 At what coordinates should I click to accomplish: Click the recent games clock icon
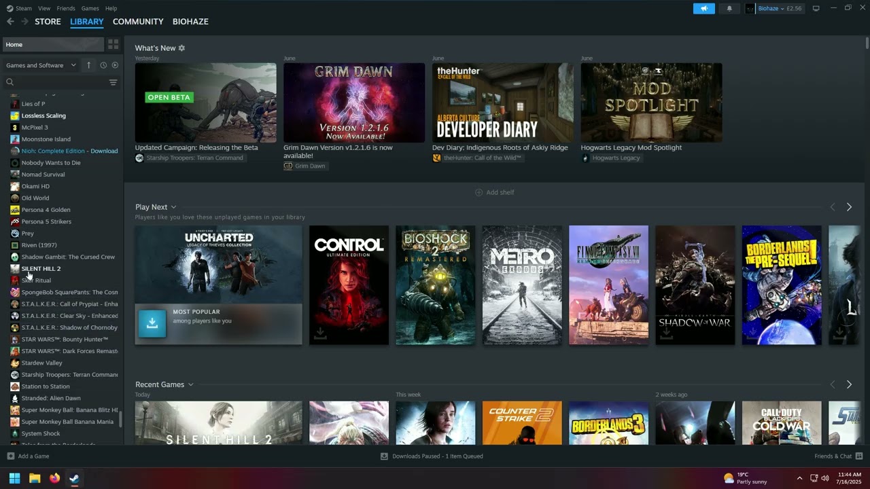click(x=103, y=65)
